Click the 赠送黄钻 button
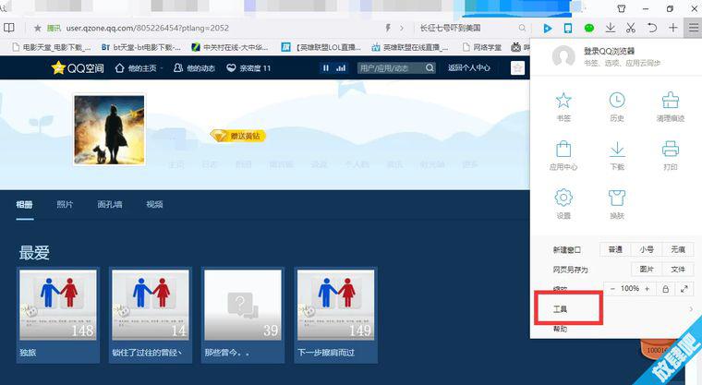Screen dimensions: 702x385 [238, 136]
